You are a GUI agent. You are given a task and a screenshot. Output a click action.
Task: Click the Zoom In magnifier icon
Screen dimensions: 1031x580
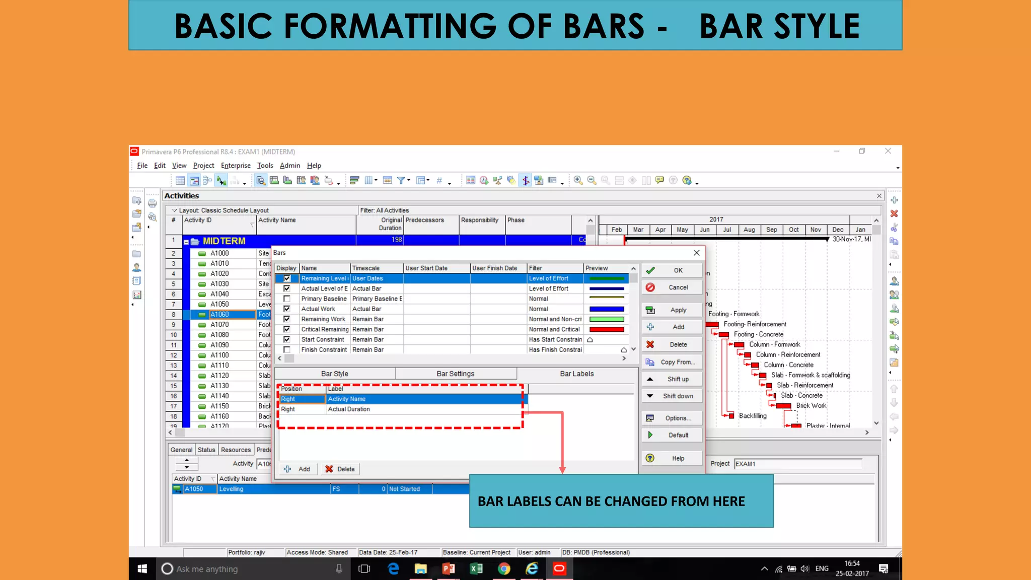click(x=578, y=180)
